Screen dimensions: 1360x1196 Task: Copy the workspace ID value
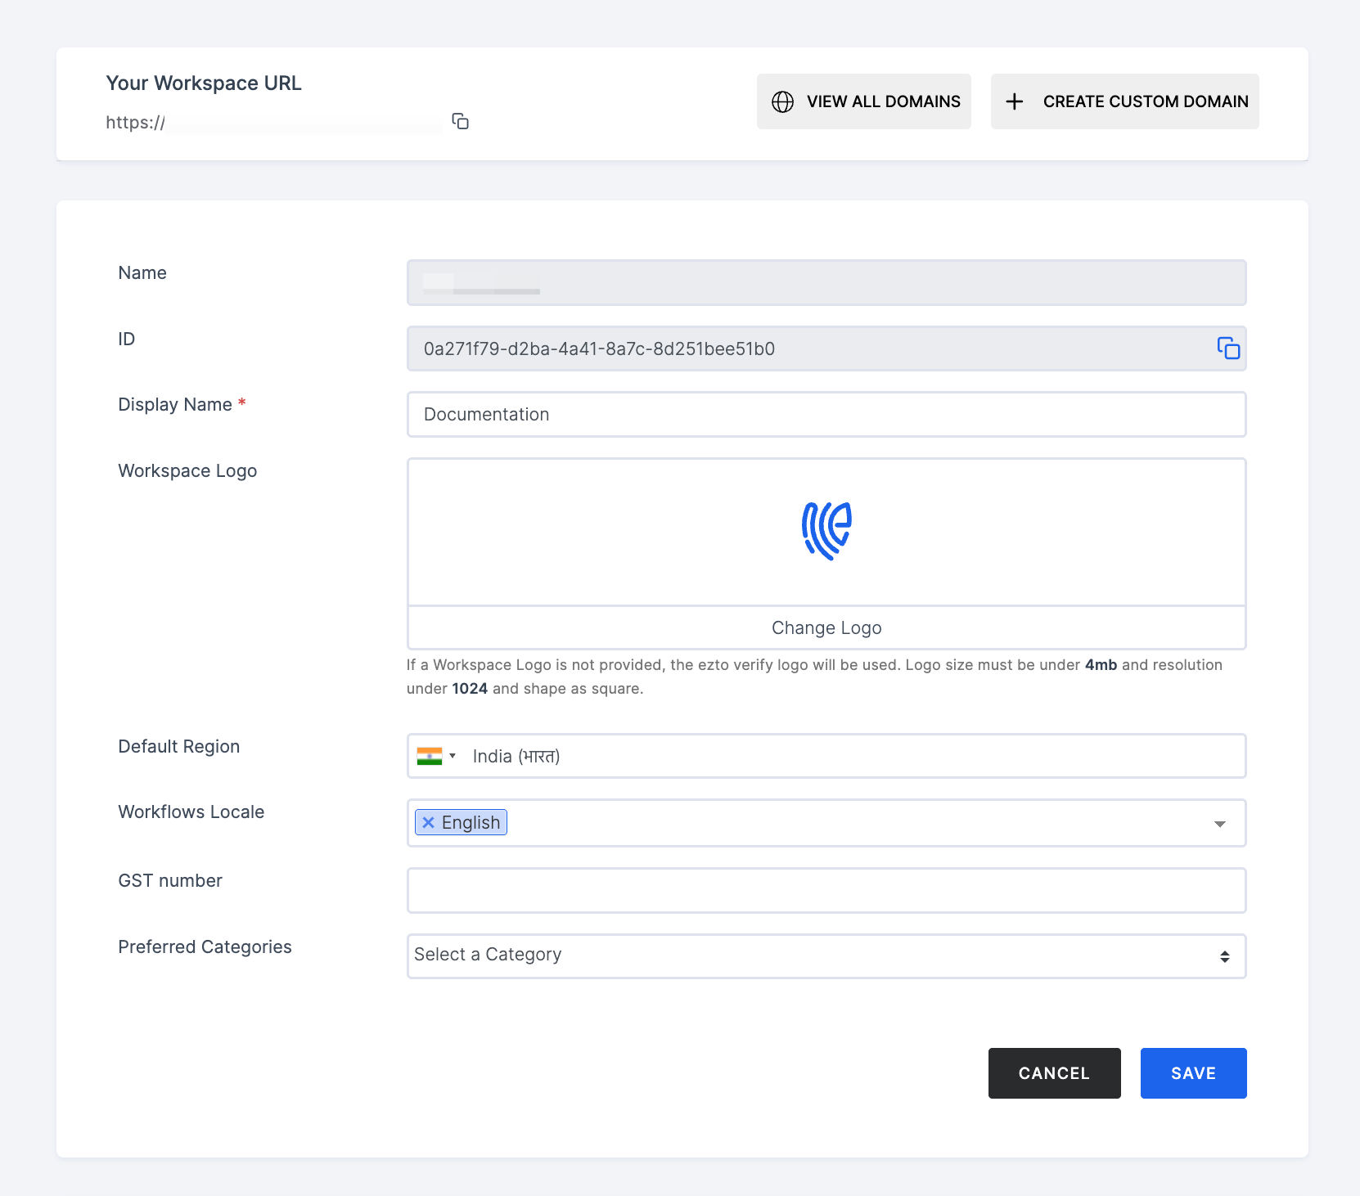coord(1228,348)
